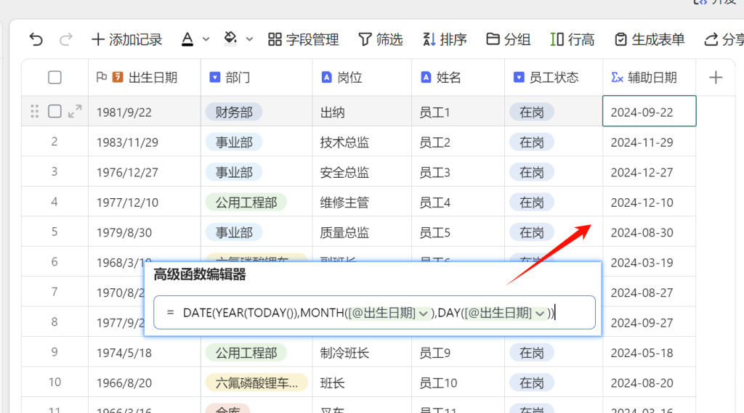Click row number 3
The height and width of the screenshot is (413, 744).
point(54,171)
